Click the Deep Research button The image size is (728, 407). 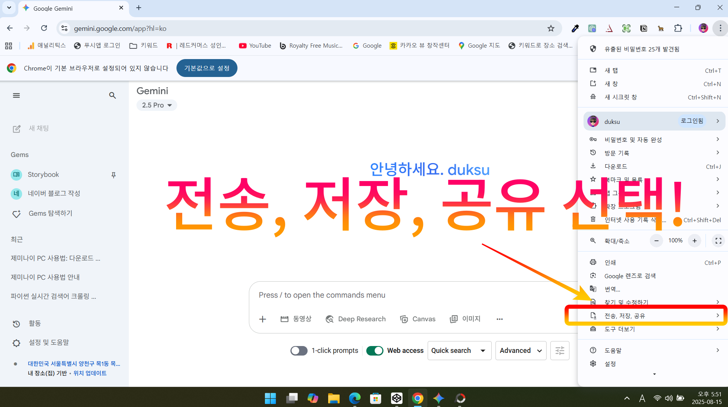coord(356,319)
